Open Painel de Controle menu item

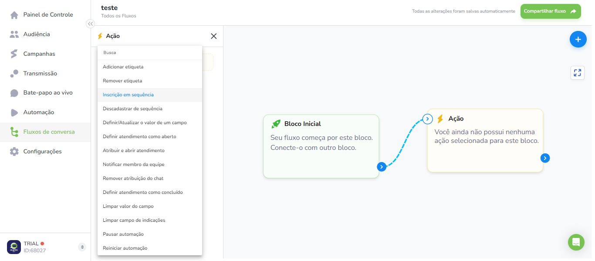click(45, 15)
